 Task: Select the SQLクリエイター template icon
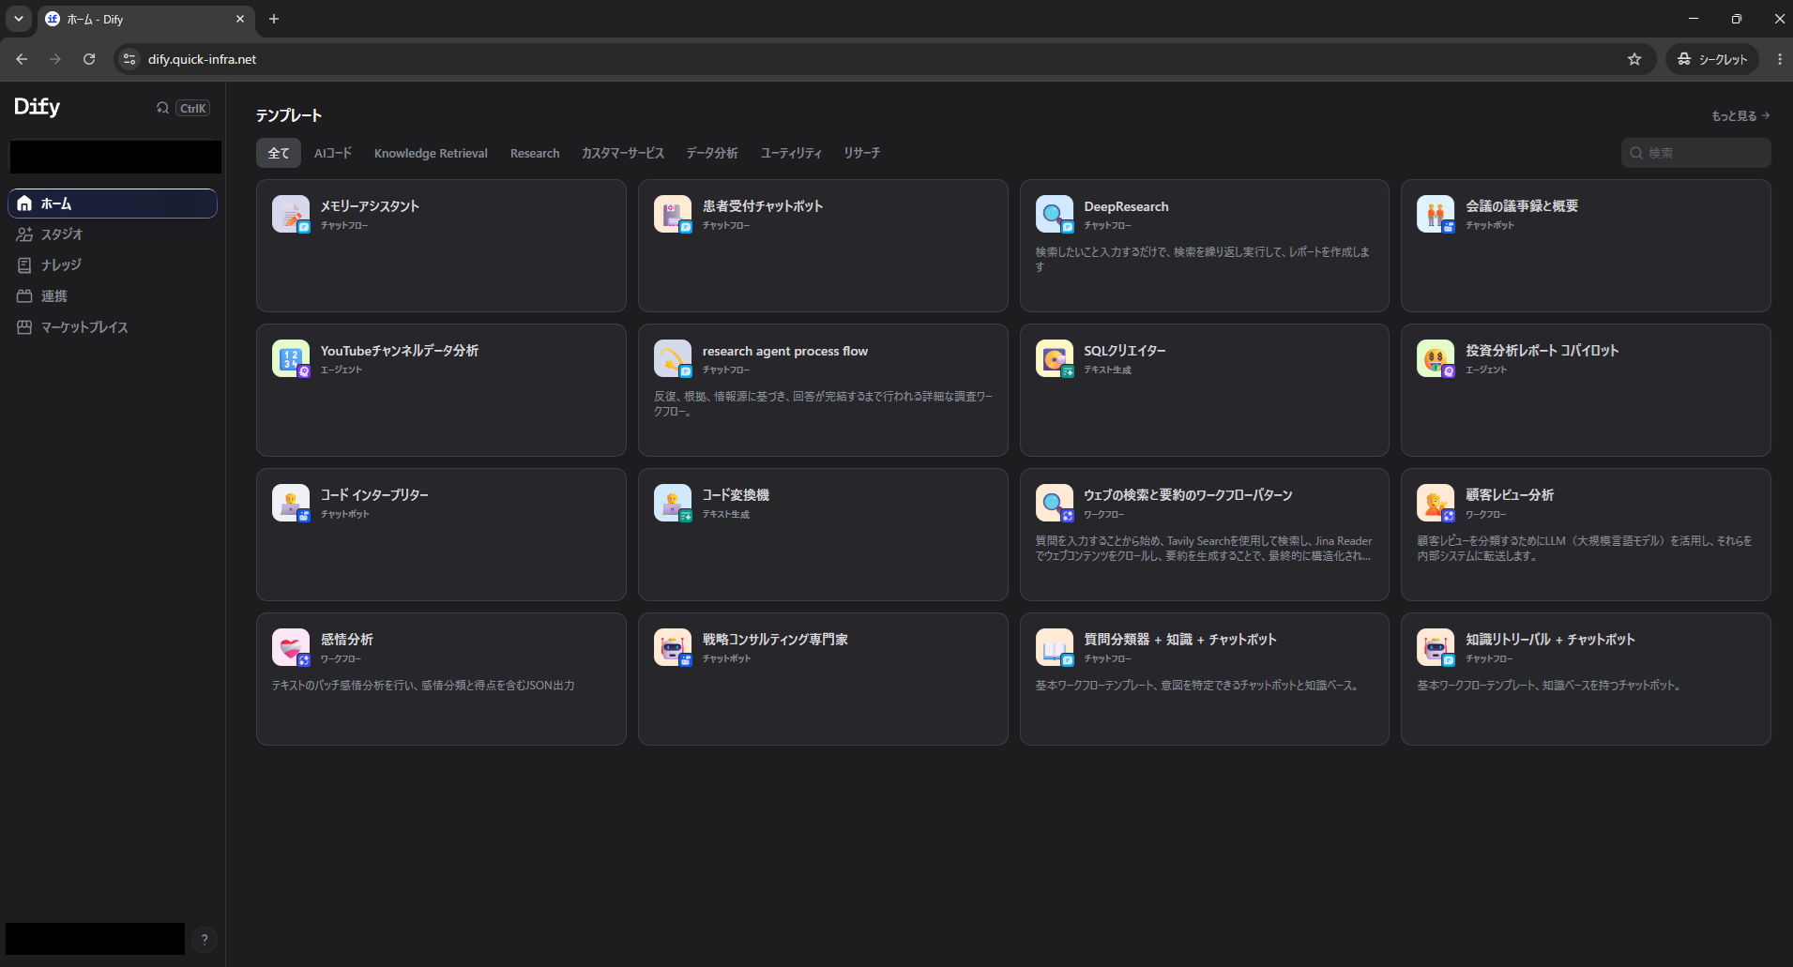click(x=1055, y=358)
